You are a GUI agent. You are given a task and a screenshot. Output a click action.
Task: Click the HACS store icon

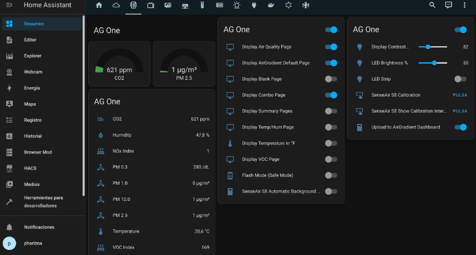point(9,168)
